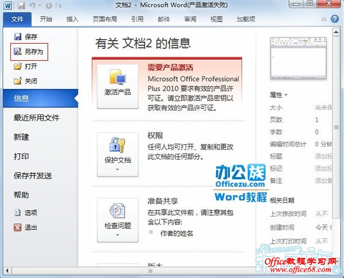This screenshot has width=344, height=278.
Task: Open the Customize Quick Access Toolbar dropdown
Action: tap(60, 6)
